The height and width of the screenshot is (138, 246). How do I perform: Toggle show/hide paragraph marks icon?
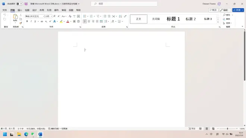tap(125, 16)
